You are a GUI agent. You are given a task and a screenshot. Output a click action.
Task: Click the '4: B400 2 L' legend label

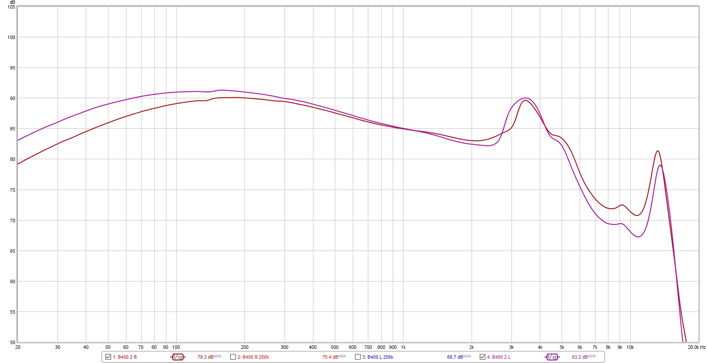coord(499,357)
